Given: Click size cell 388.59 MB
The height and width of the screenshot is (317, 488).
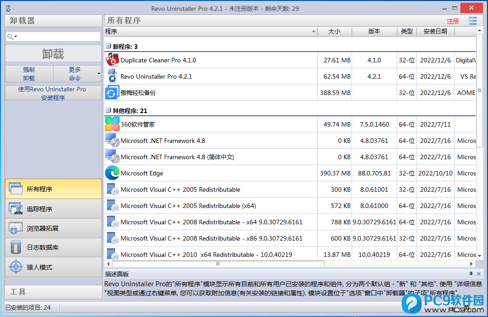Looking at the screenshot, I should pyautogui.click(x=335, y=93).
